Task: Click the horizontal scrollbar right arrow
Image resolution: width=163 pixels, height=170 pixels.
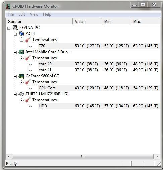Action: point(157,156)
